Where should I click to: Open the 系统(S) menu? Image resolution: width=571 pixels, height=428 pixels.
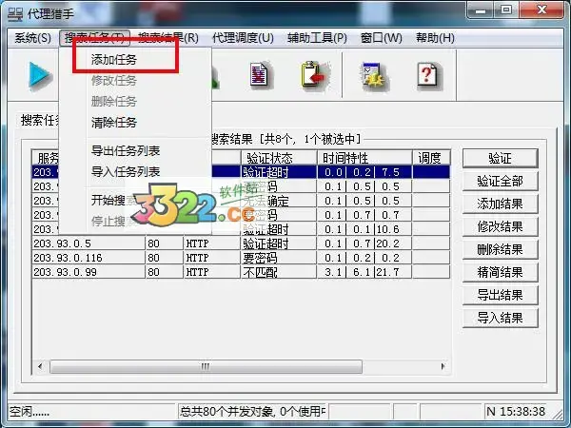tap(32, 38)
